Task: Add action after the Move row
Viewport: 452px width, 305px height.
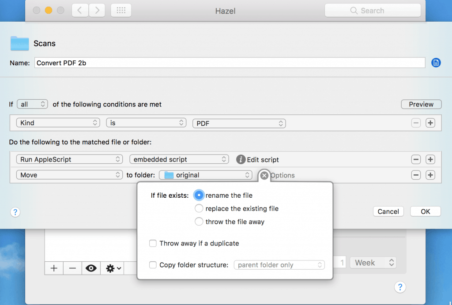Action: pos(430,175)
